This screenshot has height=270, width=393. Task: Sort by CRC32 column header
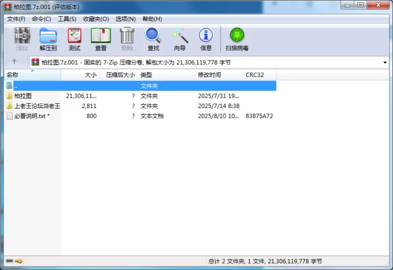click(259, 75)
